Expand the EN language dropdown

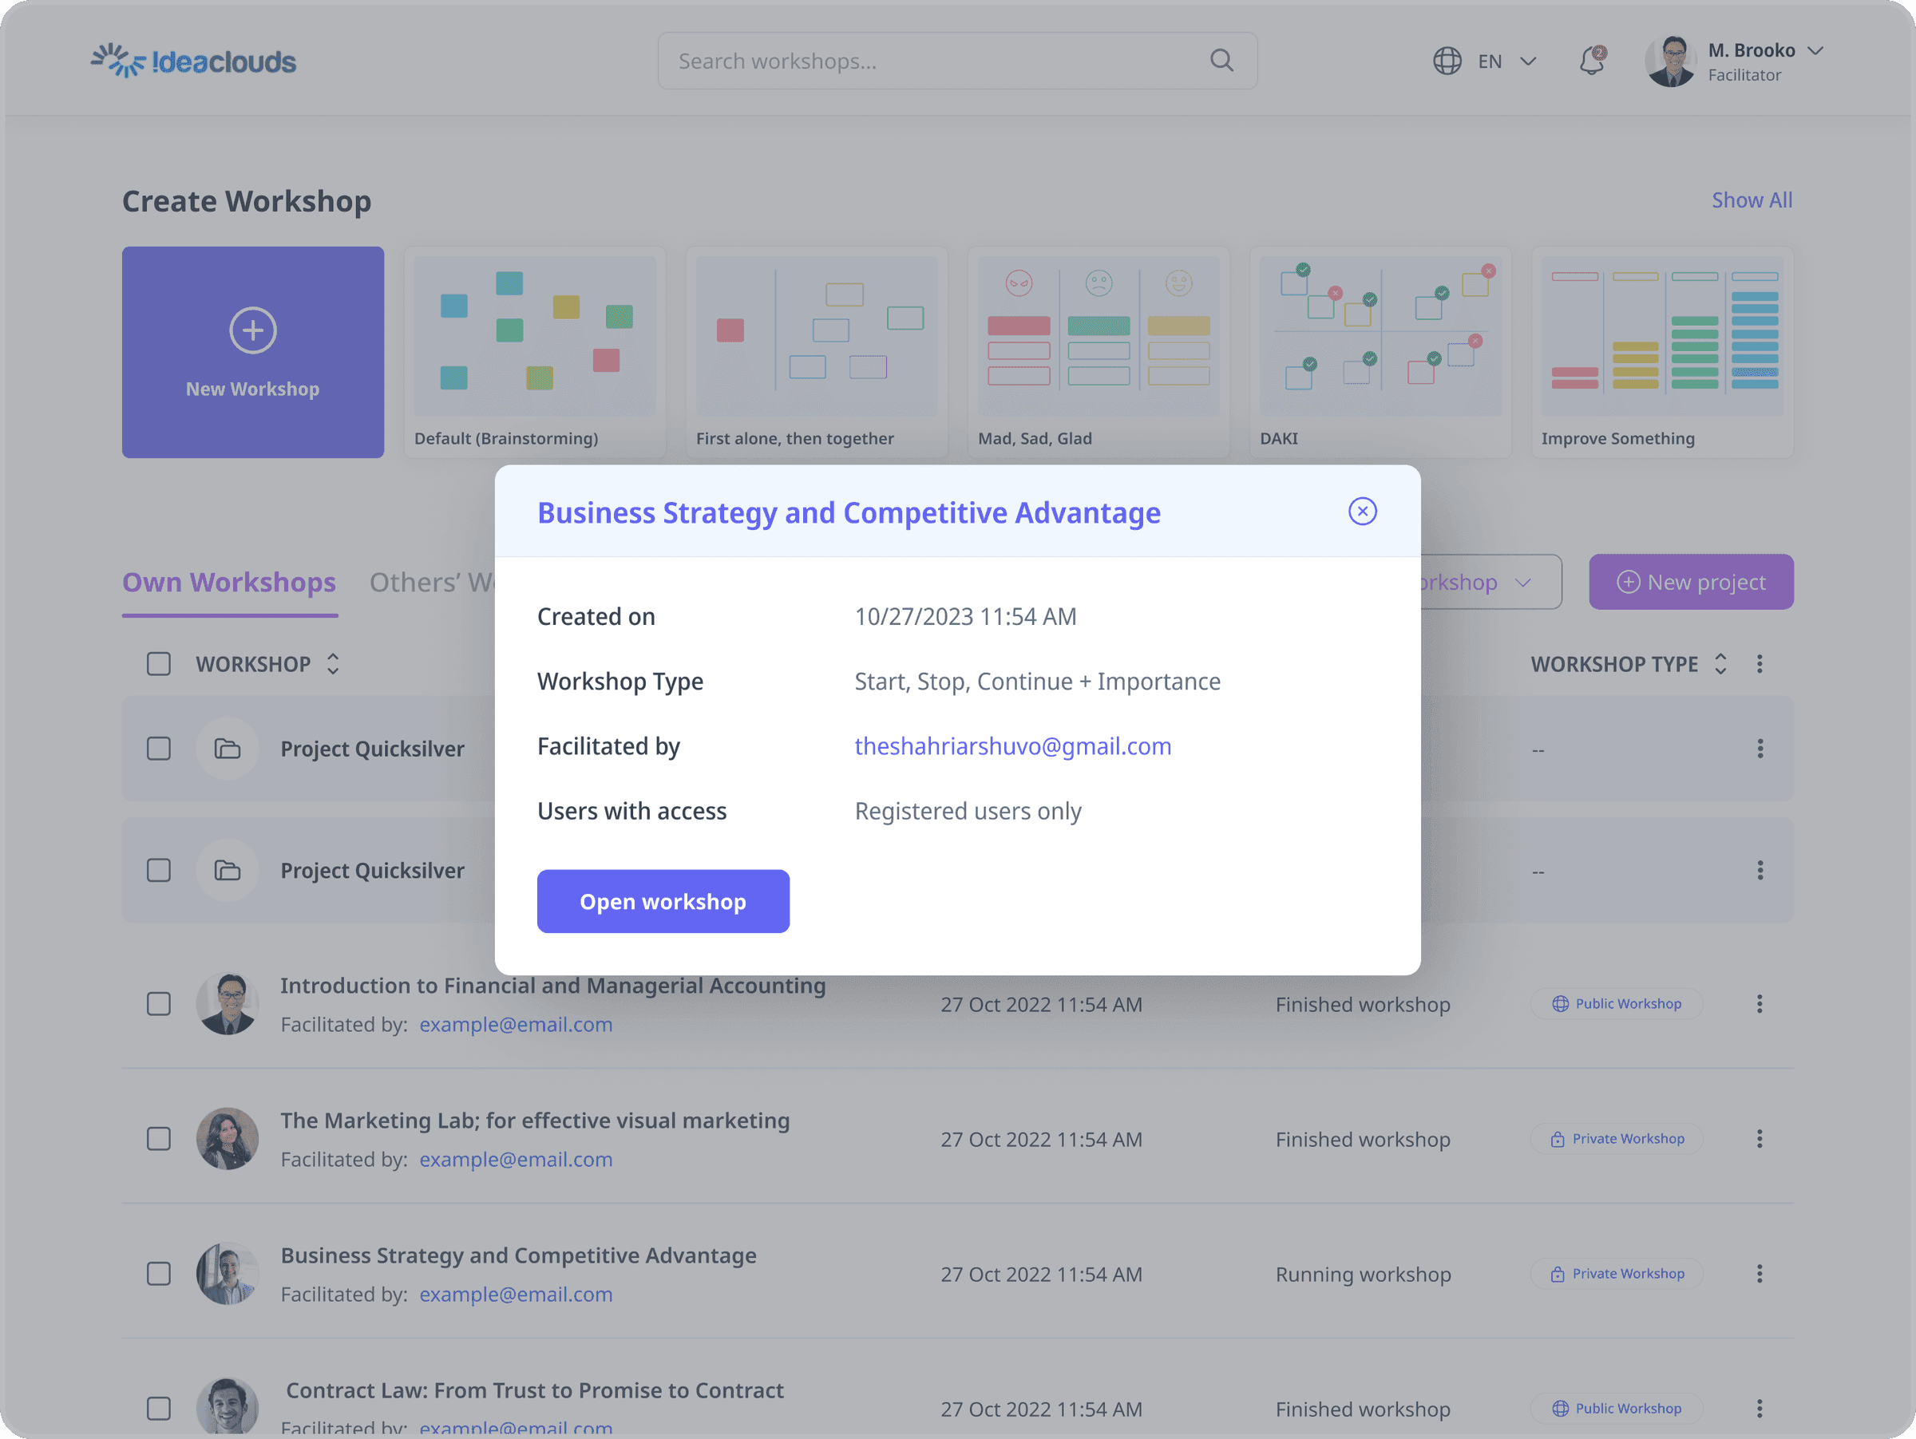[1507, 61]
